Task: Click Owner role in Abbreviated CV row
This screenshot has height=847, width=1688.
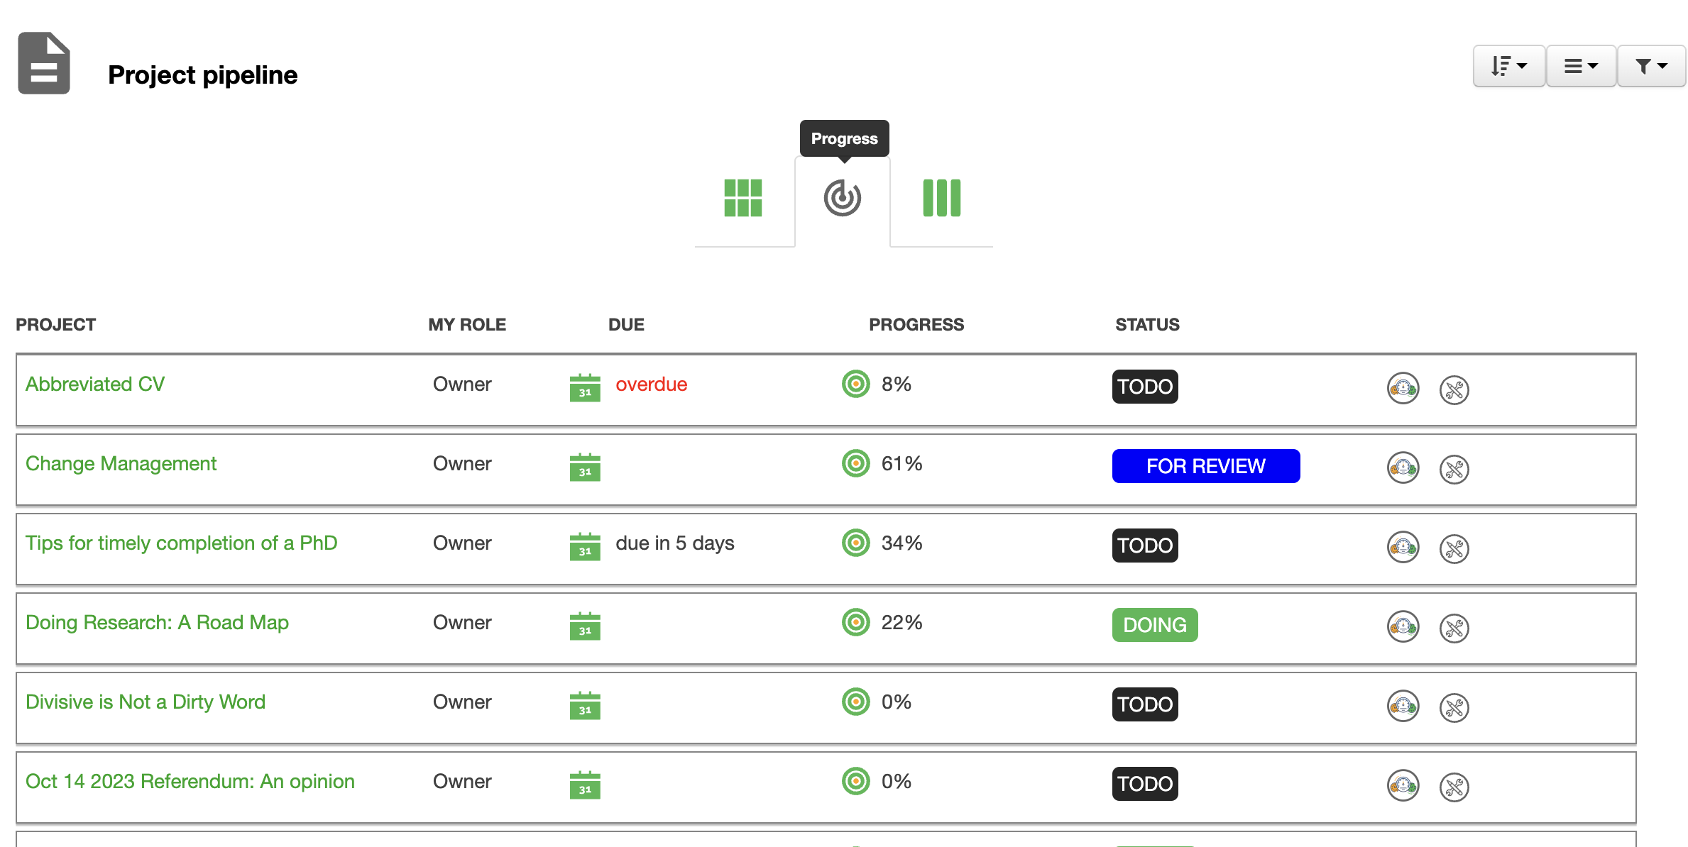Action: 462,384
